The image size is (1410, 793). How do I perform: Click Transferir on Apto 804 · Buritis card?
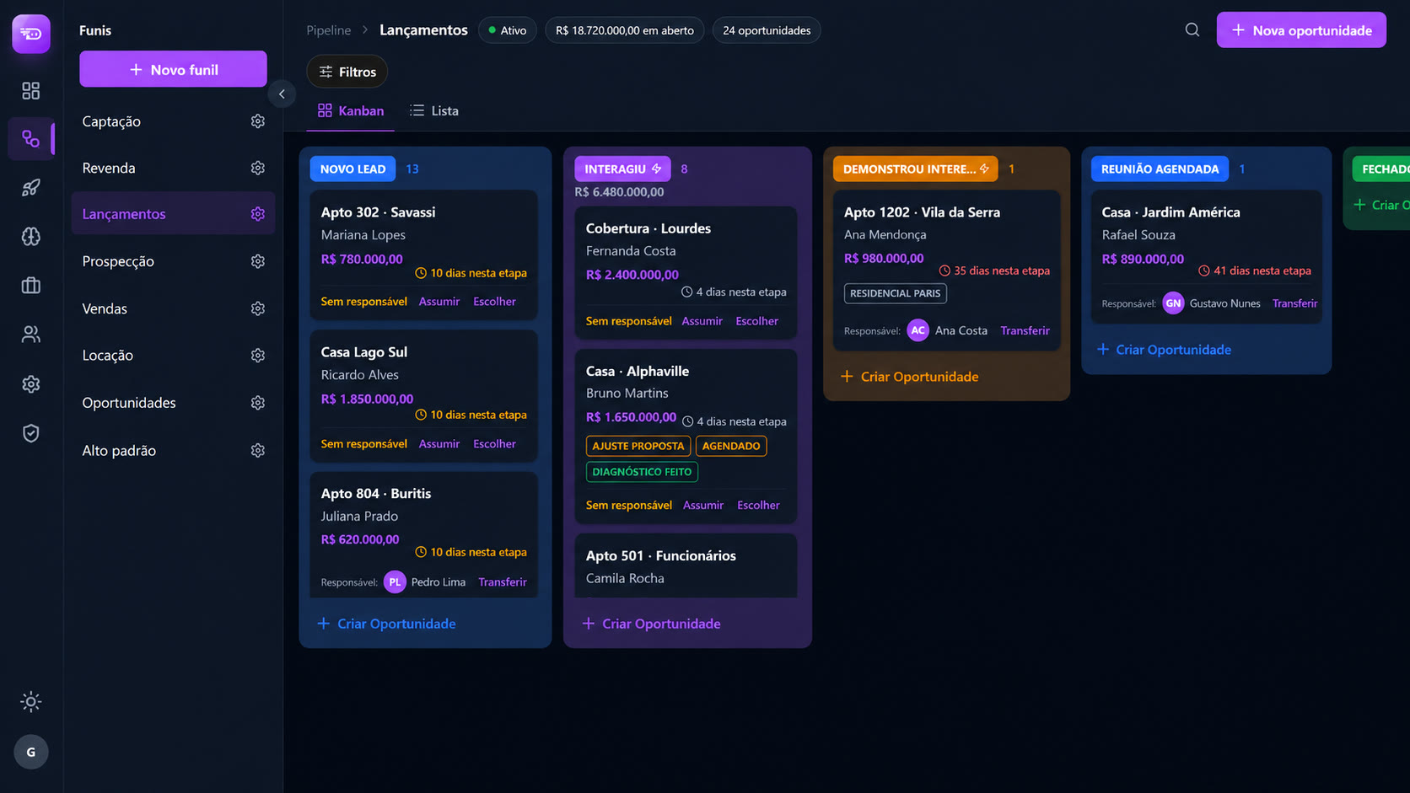coord(503,581)
